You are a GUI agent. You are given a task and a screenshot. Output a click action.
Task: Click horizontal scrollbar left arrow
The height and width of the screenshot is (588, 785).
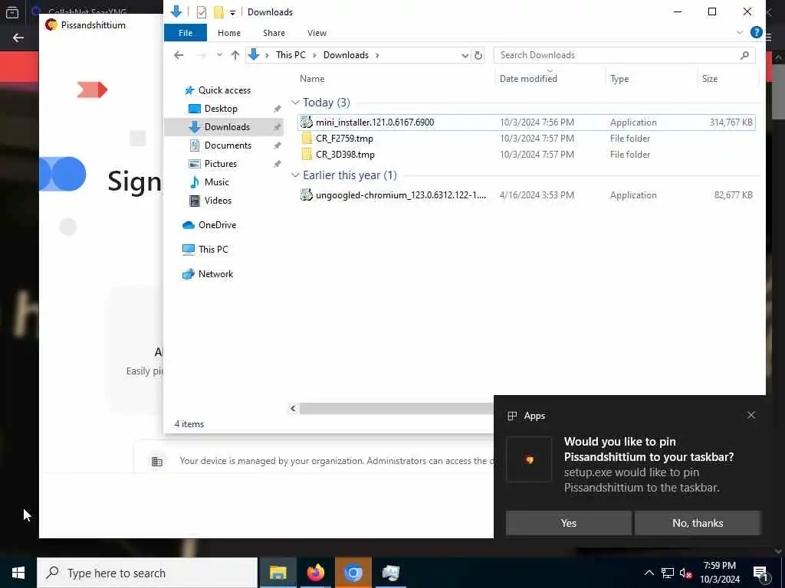click(x=294, y=409)
